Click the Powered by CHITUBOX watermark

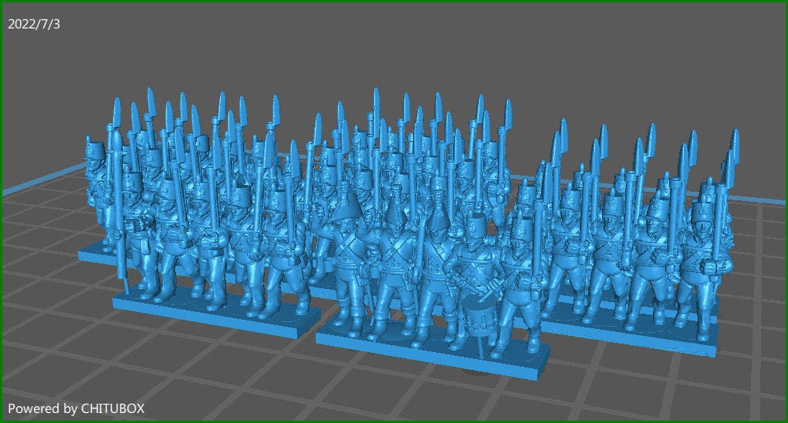(x=76, y=408)
